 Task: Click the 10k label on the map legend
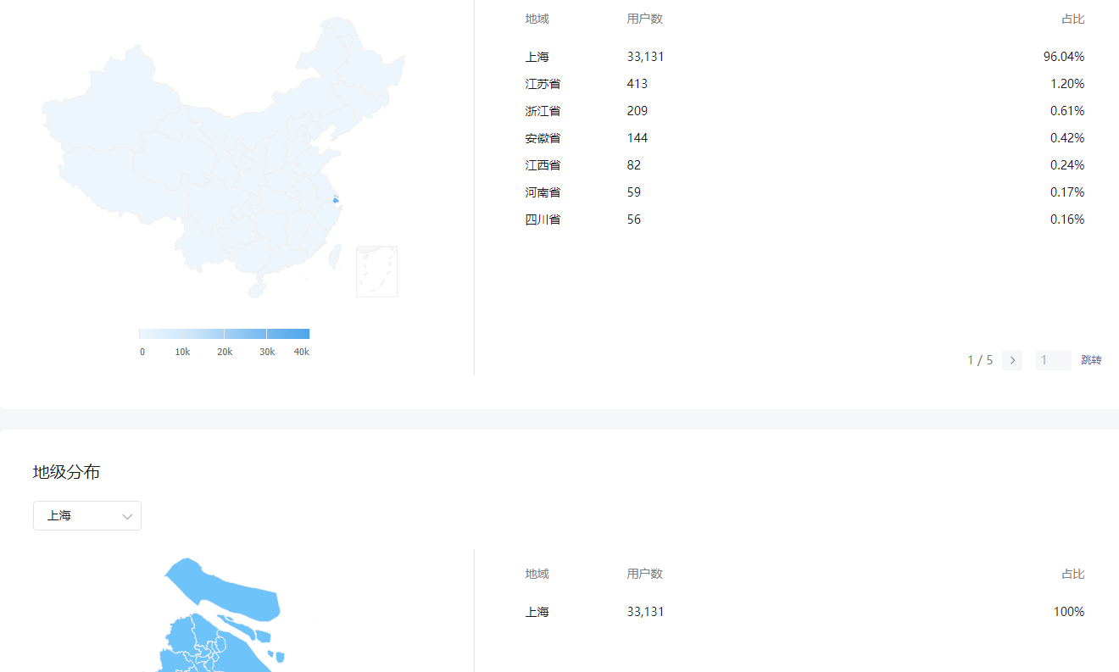point(182,352)
